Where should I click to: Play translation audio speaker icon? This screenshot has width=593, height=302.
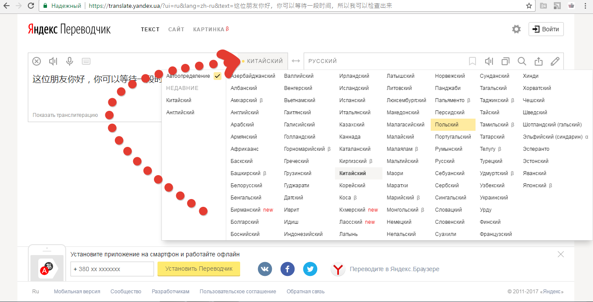489,61
